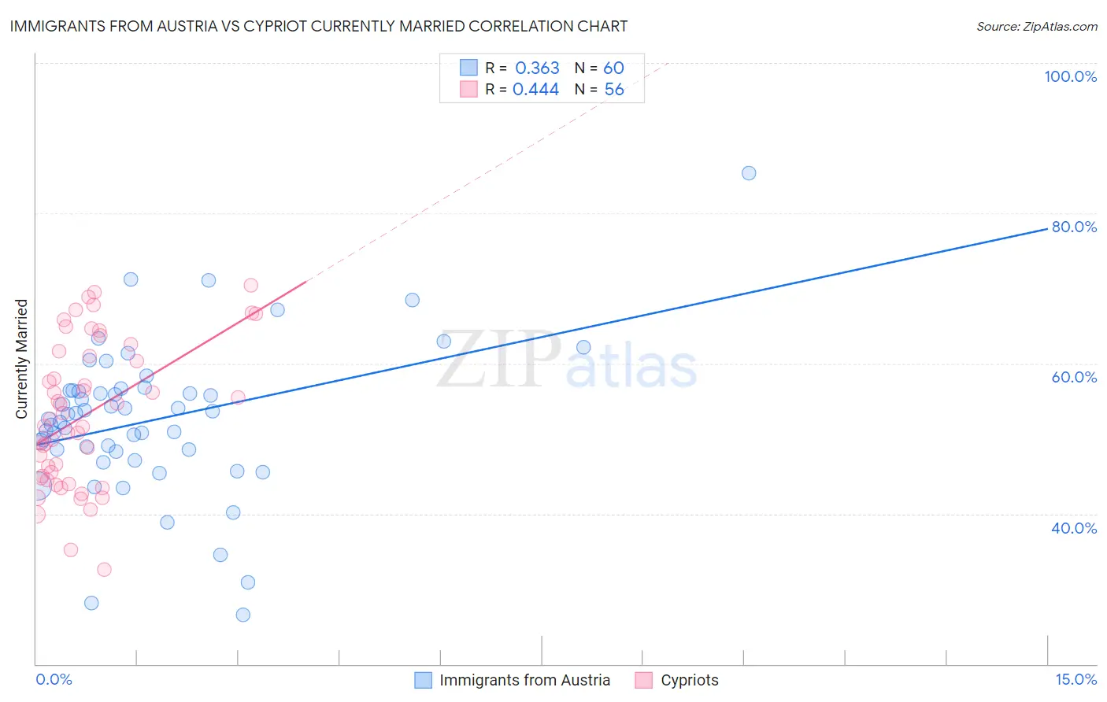Click the 60.0% y-axis label
Screen dimensions: 1107x702
click(x=1074, y=377)
